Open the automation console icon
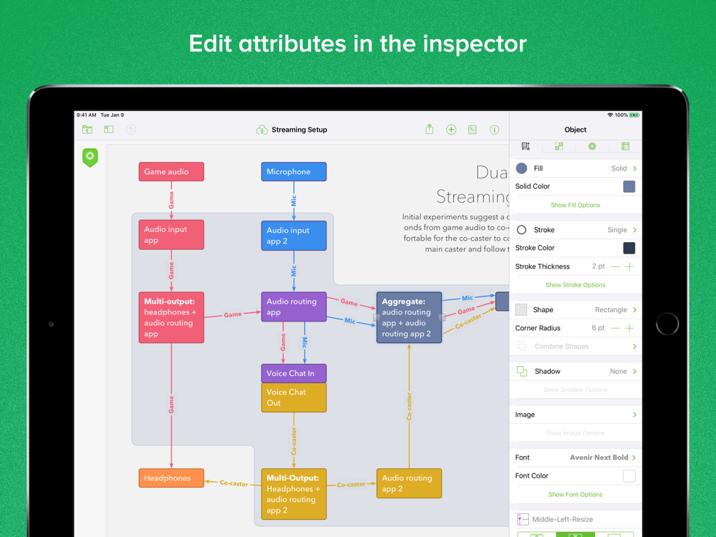The image size is (716, 537). coord(473,130)
